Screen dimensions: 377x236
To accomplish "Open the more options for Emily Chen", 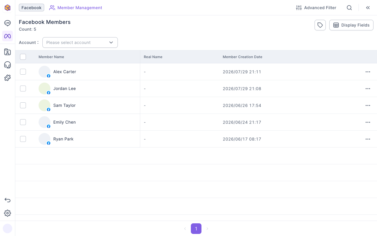I will point(368,122).
